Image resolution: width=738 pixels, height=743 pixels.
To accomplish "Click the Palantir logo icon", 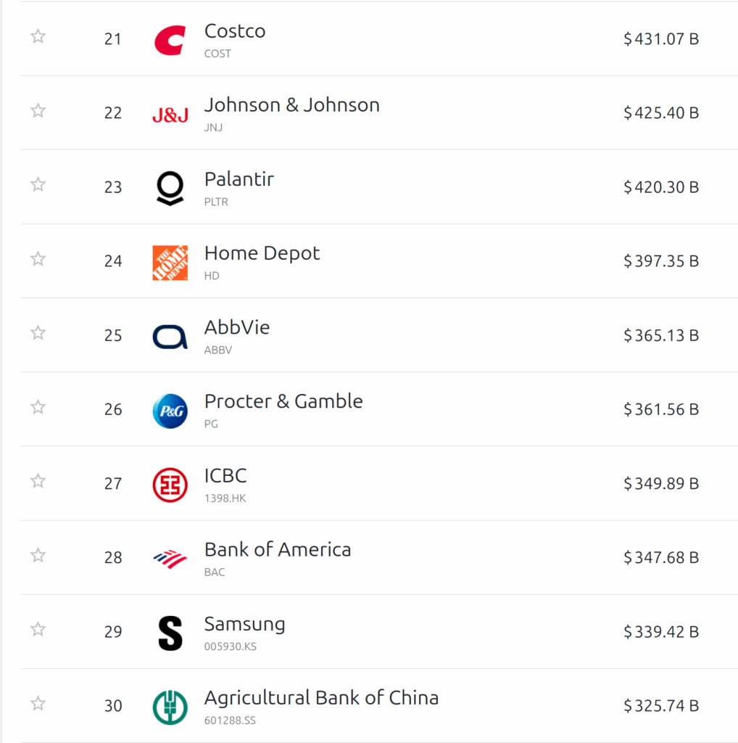I will [170, 188].
